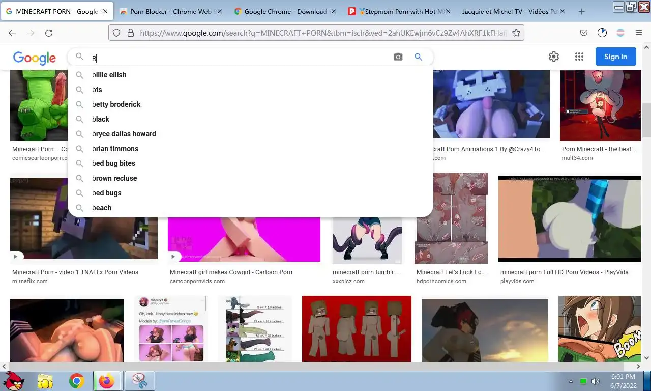Click the horizontal scrollbar right arrow
This screenshot has height=391, width=651.
638,366
